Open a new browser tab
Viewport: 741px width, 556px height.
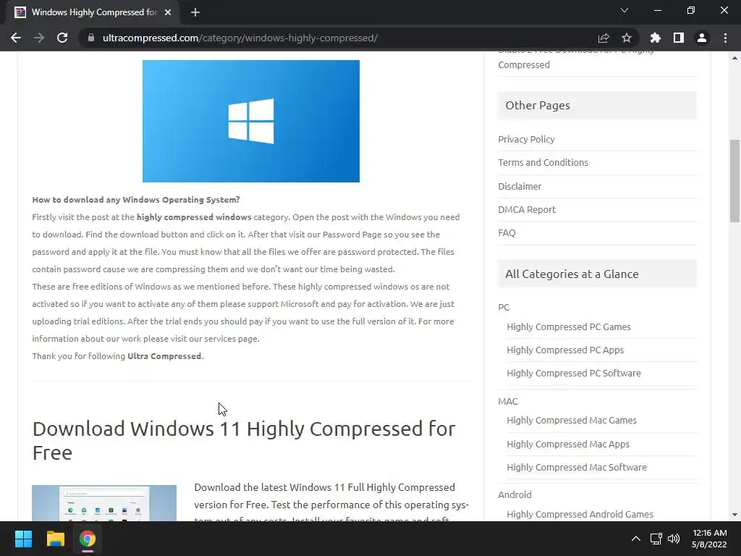[x=195, y=12]
